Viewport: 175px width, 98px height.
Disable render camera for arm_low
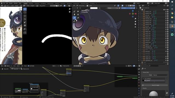point(168,15)
